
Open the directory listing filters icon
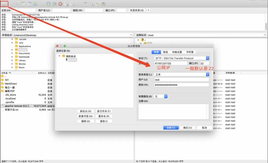click(86, 4)
